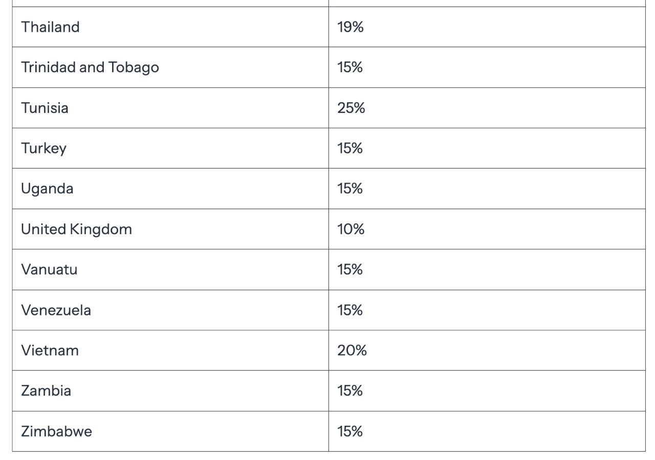This screenshot has width=655, height=460.
Task: Click the Zimbabwe table entry
Action: click(x=57, y=431)
